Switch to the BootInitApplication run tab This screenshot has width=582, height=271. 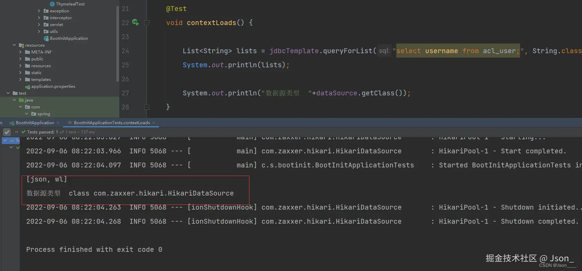(x=35, y=123)
